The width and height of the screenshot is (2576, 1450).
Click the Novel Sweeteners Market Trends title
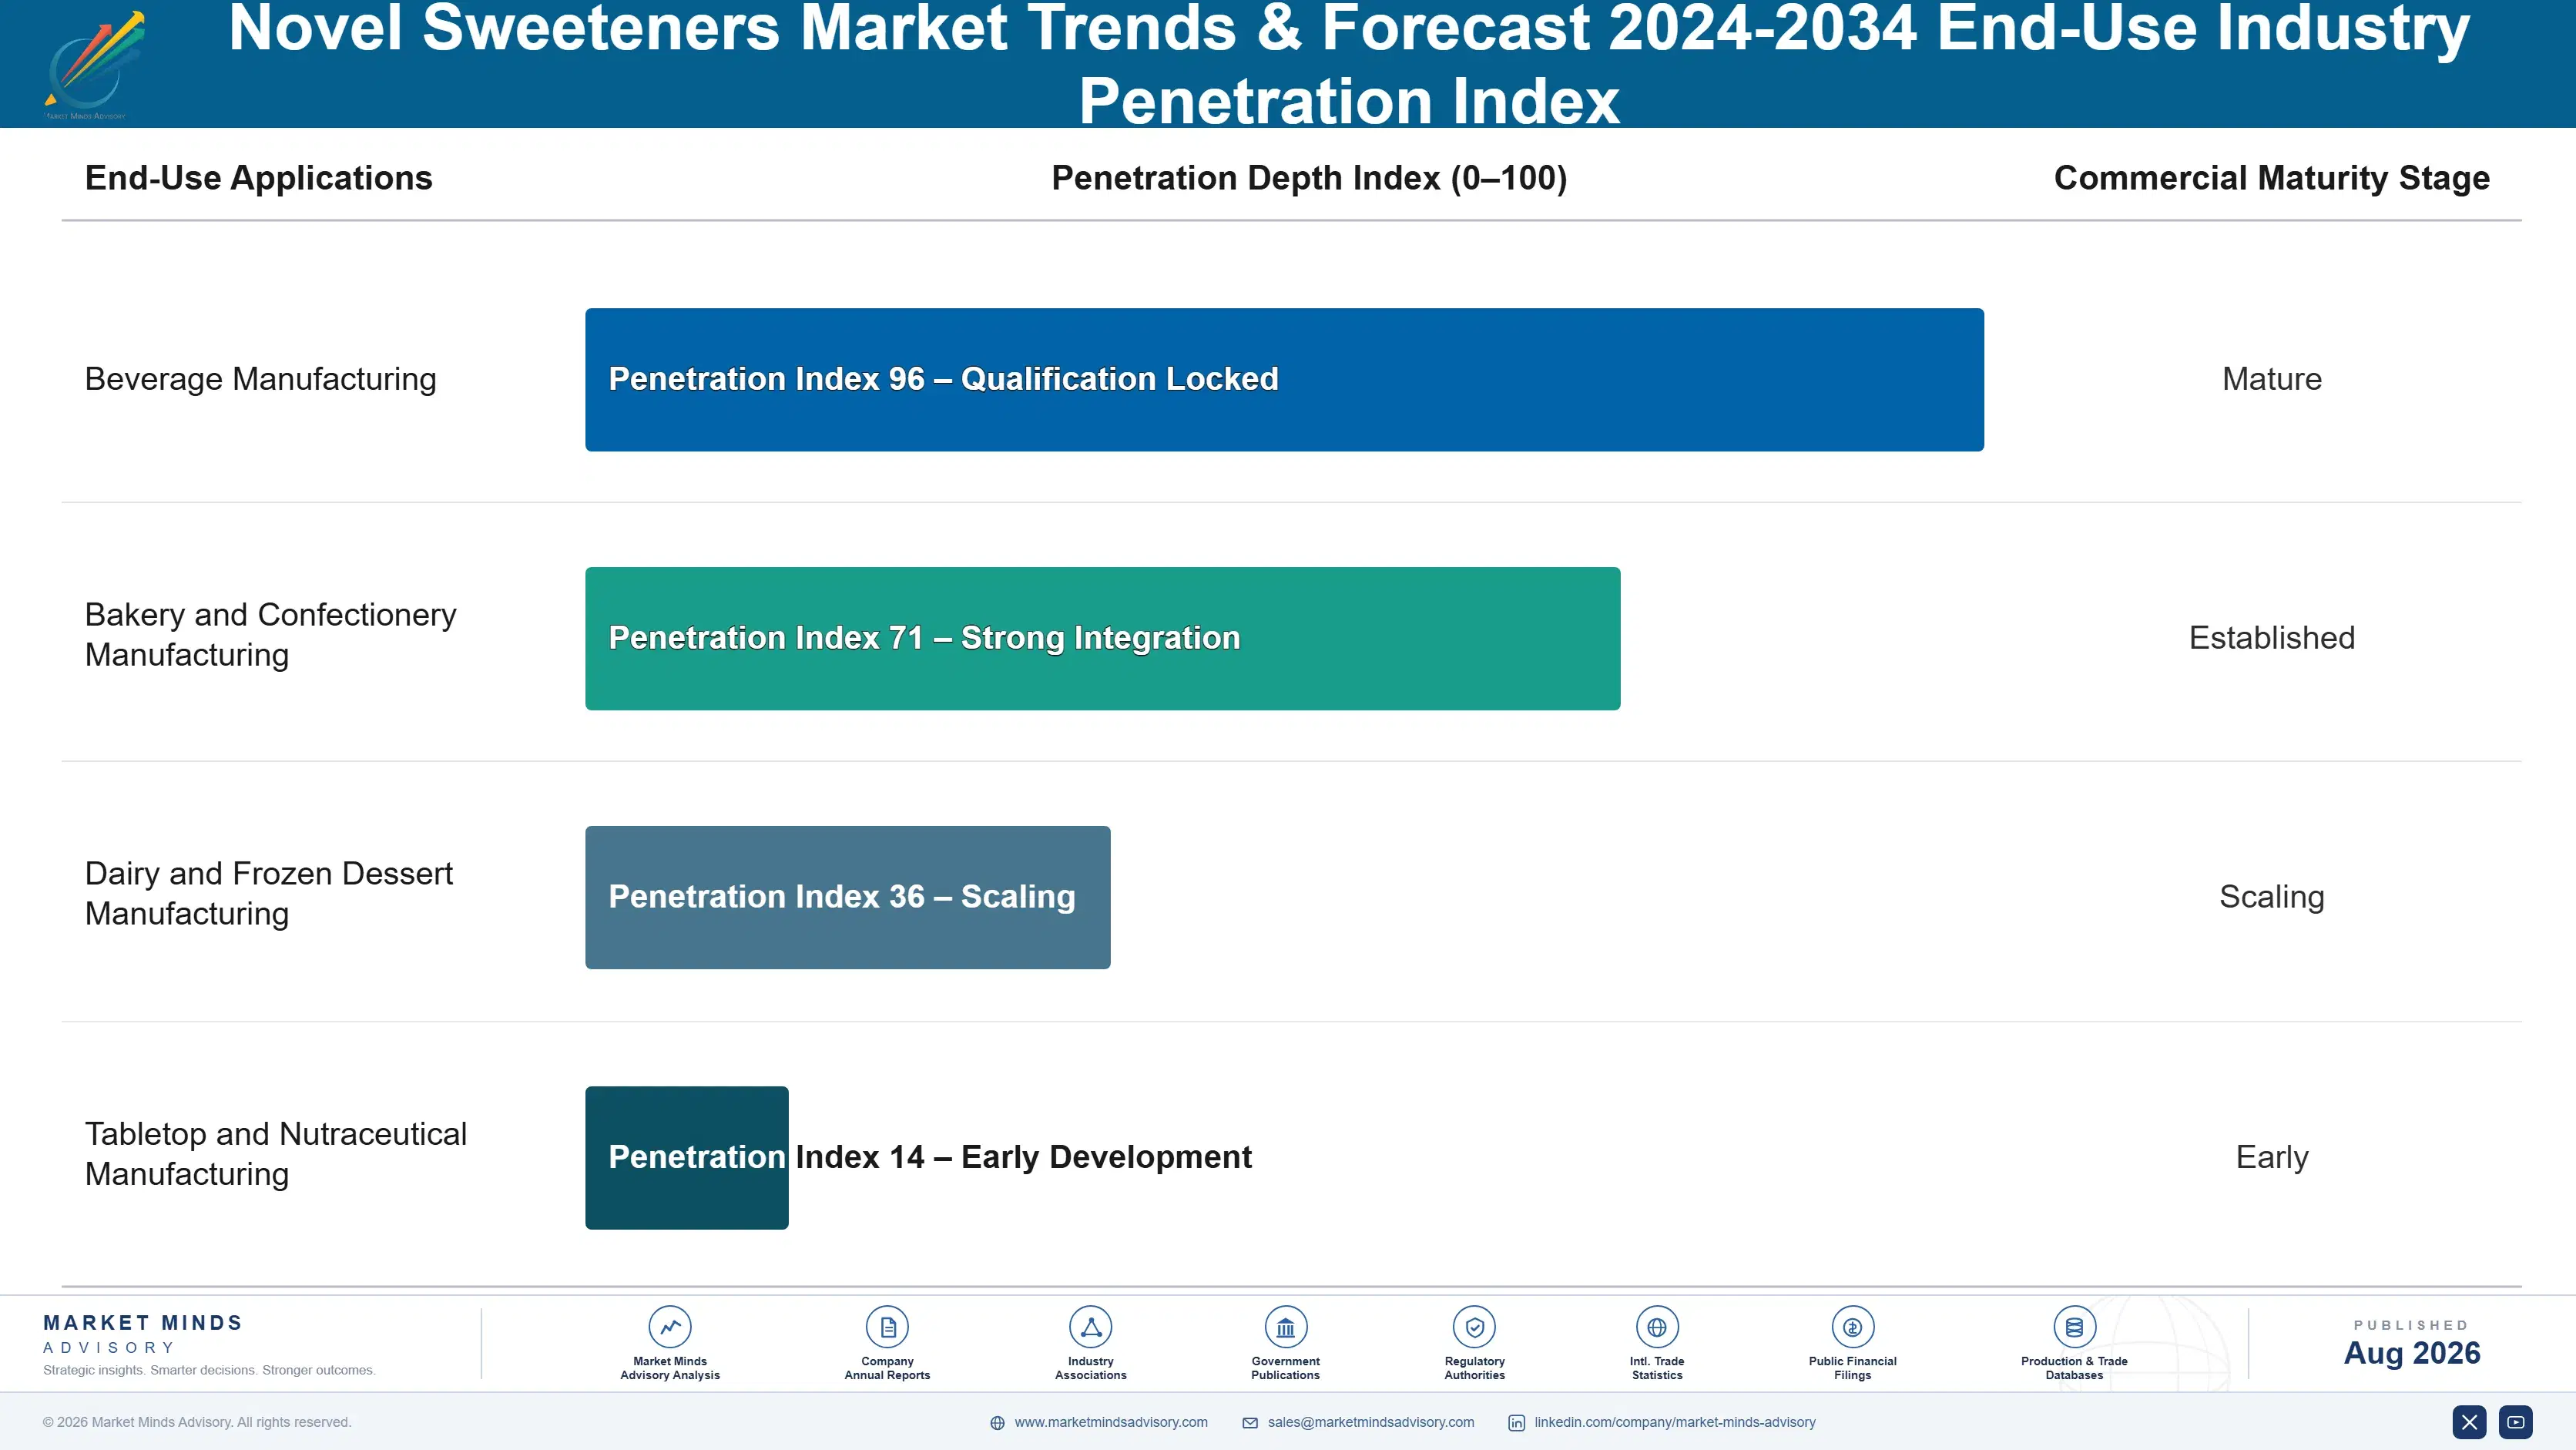point(1349,64)
